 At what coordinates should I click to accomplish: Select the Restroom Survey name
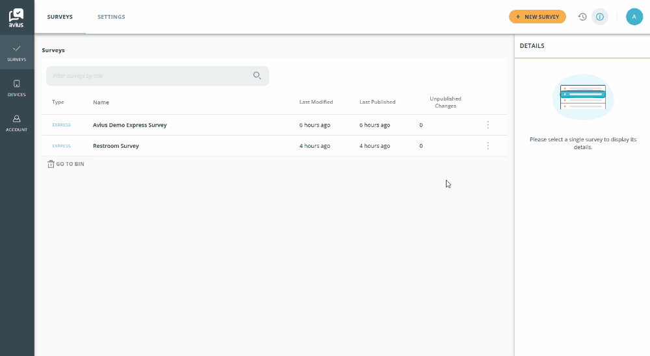click(116, 146)
